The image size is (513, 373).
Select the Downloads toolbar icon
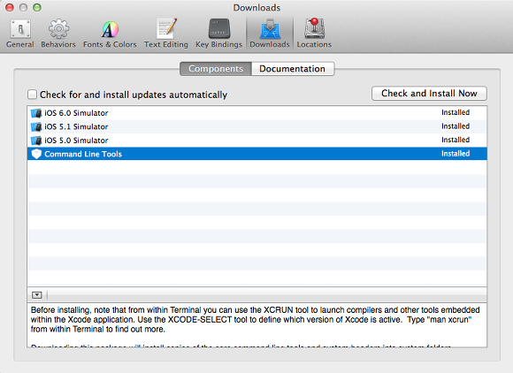(x=270, y=34)
